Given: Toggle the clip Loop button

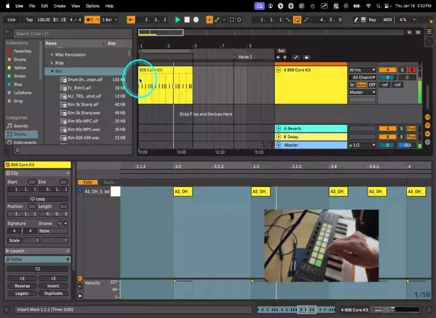Looking at the screenshot, I should click(38, 199).
